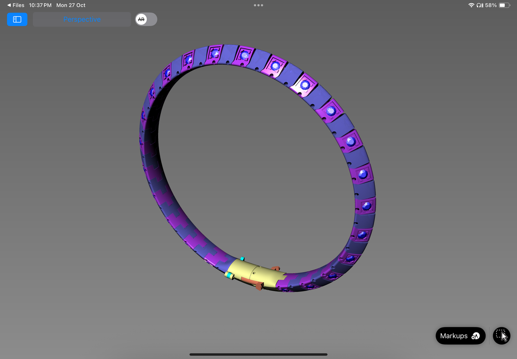
Task: Open the sidebar panel with the blue icon
Action: [17, 19]
